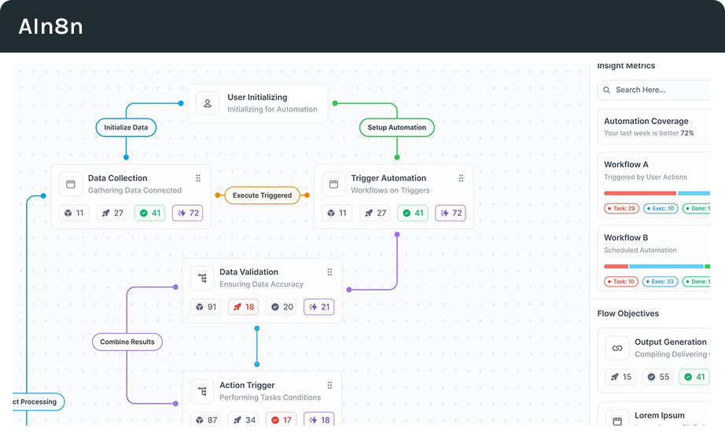
Task: Open Data Validation node grip handle
Action: pos(329,272)
